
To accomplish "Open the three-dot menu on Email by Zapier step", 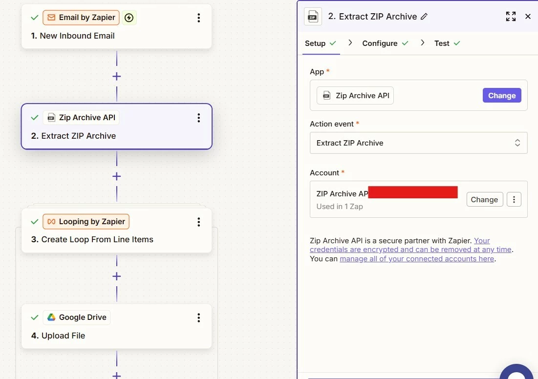I will pos(199,18).
